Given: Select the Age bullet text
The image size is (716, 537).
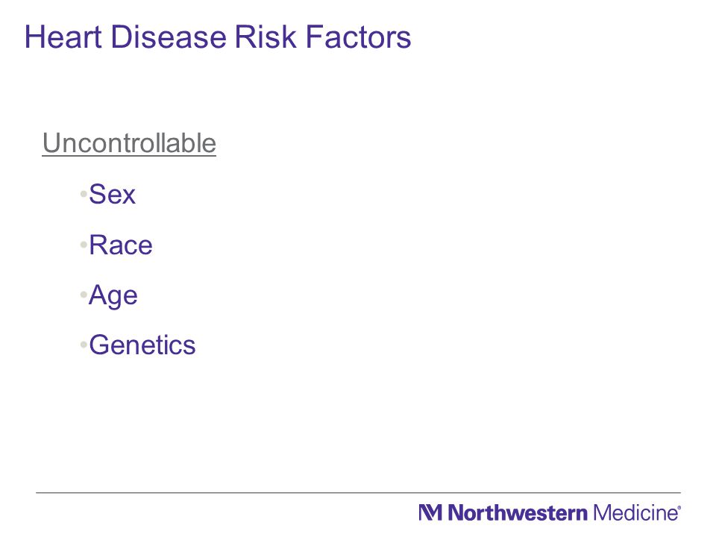Looking at the screenshot, I should click(x=113, y=296).
